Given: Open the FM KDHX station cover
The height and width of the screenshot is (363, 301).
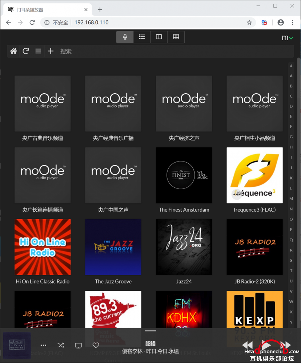Looking at the screenshot, I should 184,309.
